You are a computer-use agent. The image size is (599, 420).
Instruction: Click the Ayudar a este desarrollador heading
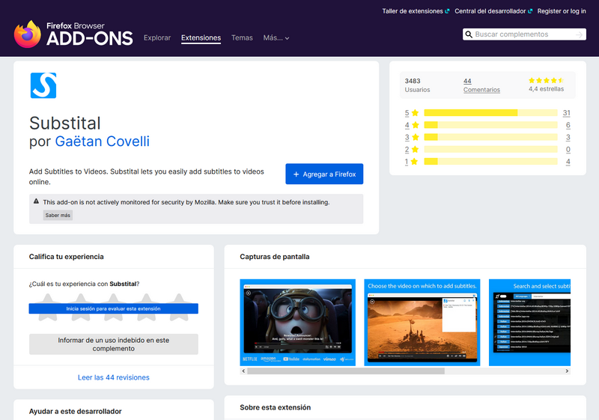point(76,411)
